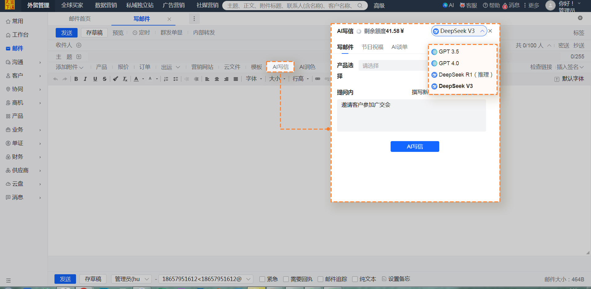Tick the 需要回执 read receipt checkbox

[x=286, y=279]
